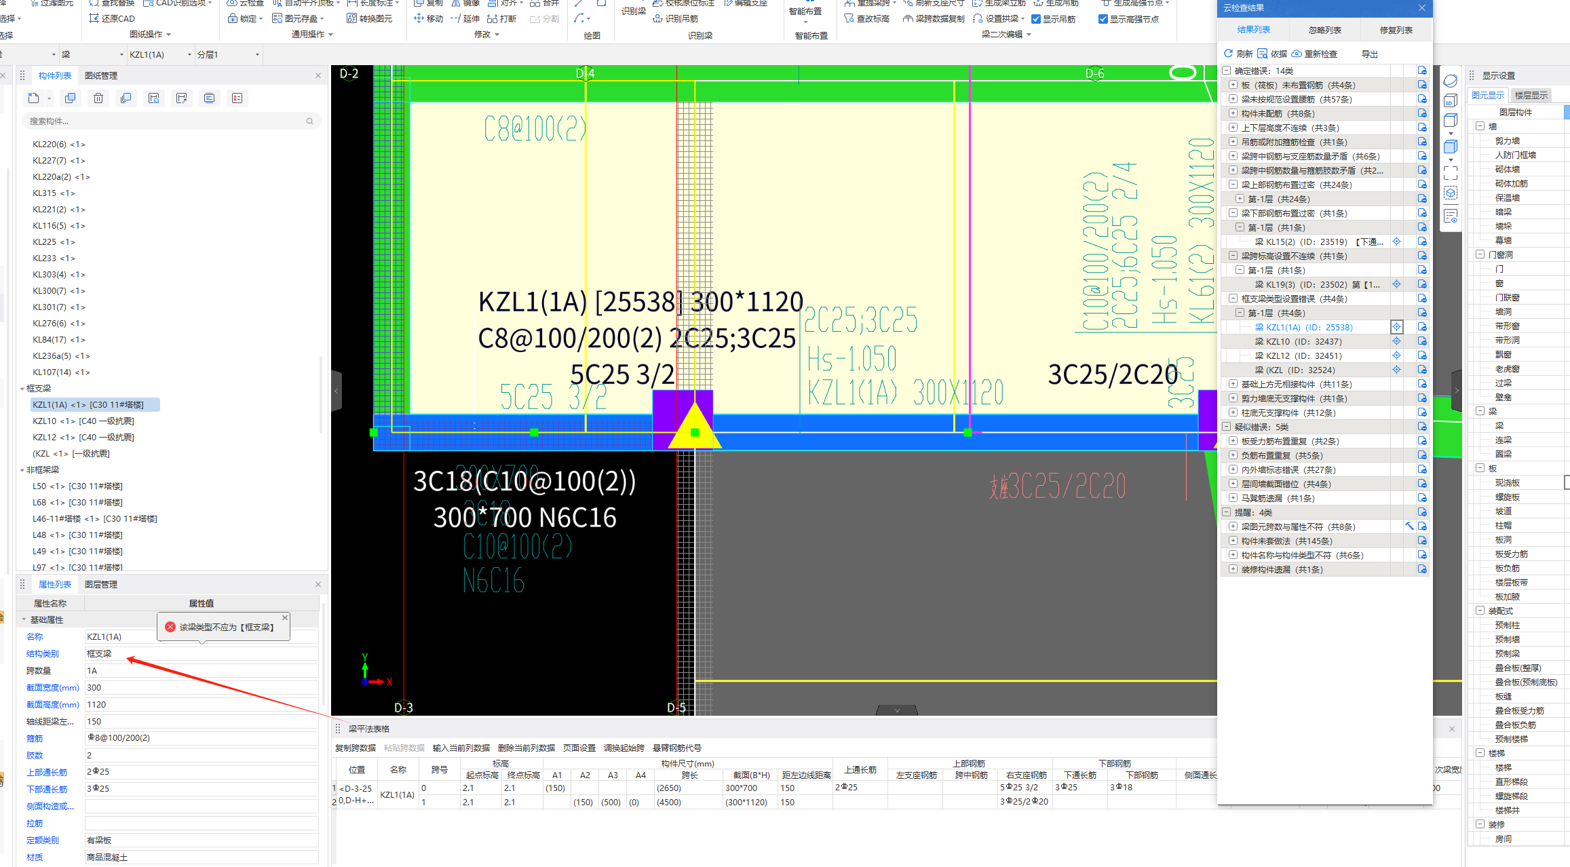Viewport: 1570px width, 867px height.
Task: Click the orbit rotate view icon
Action: tap(1451, 81)
